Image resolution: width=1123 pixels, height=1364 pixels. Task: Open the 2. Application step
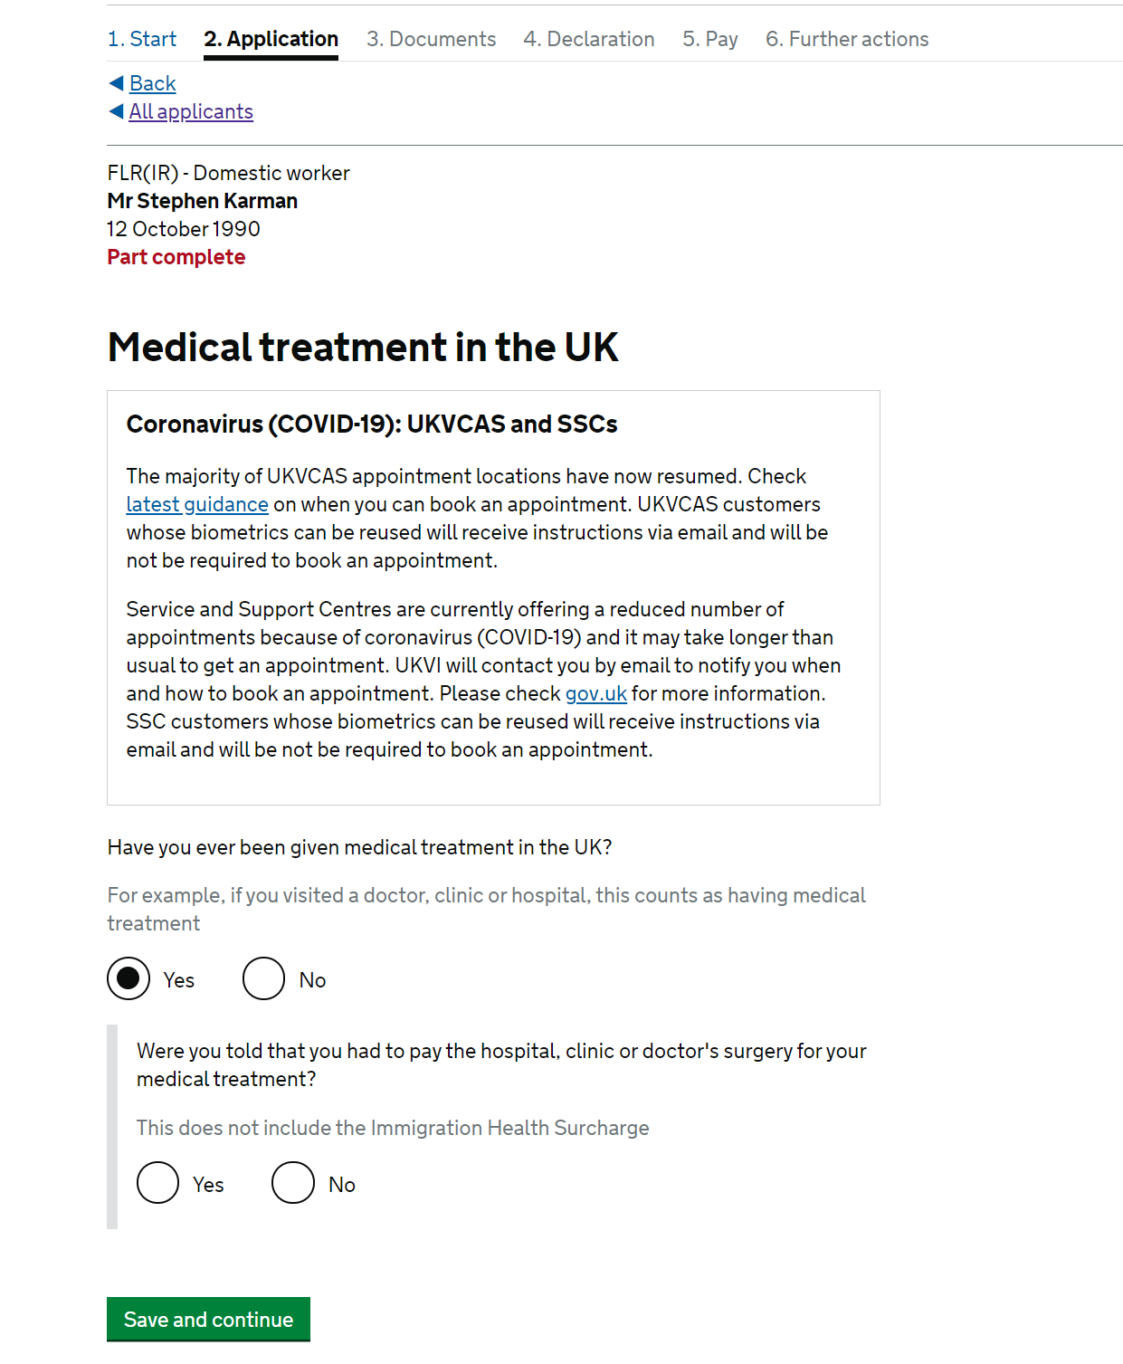coord(271,39)
